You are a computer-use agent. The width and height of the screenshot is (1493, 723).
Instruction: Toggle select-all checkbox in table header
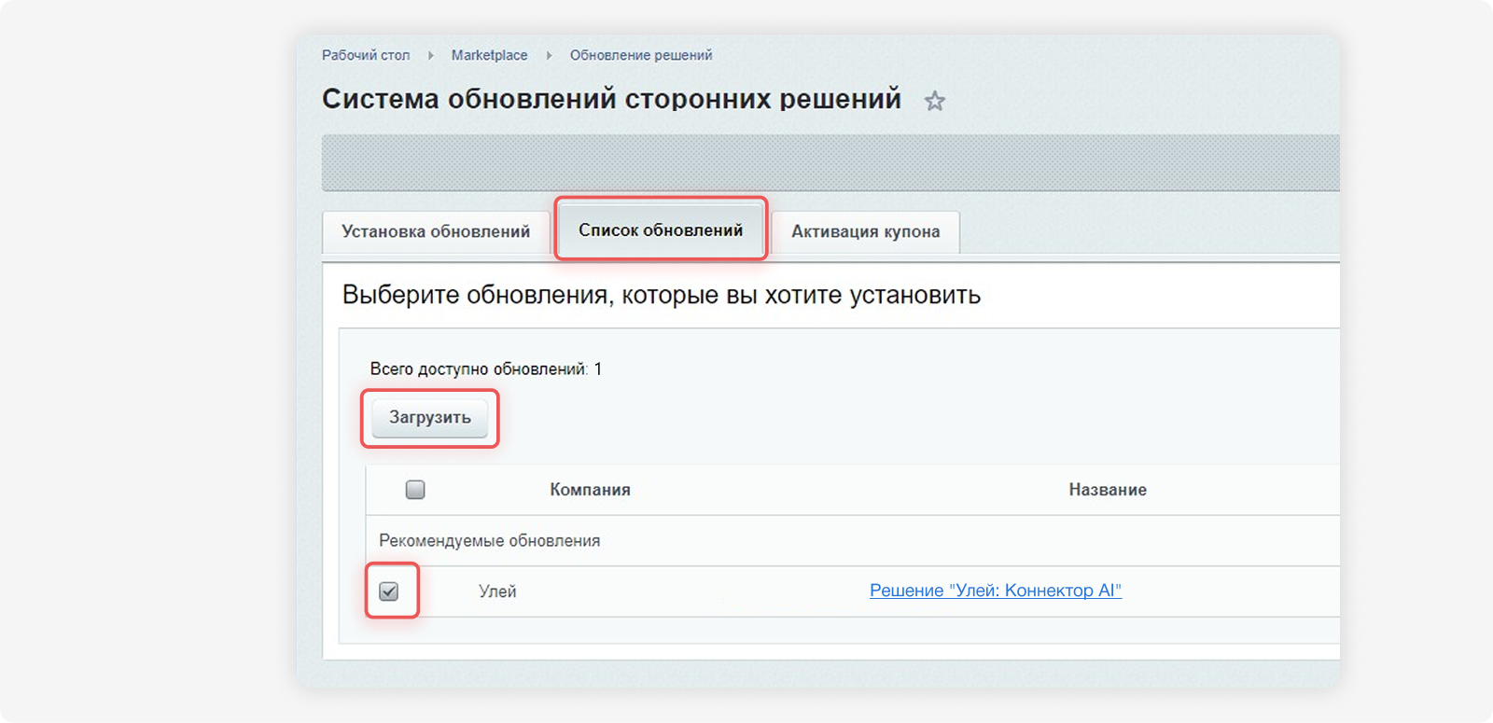[x=415, y=490]
